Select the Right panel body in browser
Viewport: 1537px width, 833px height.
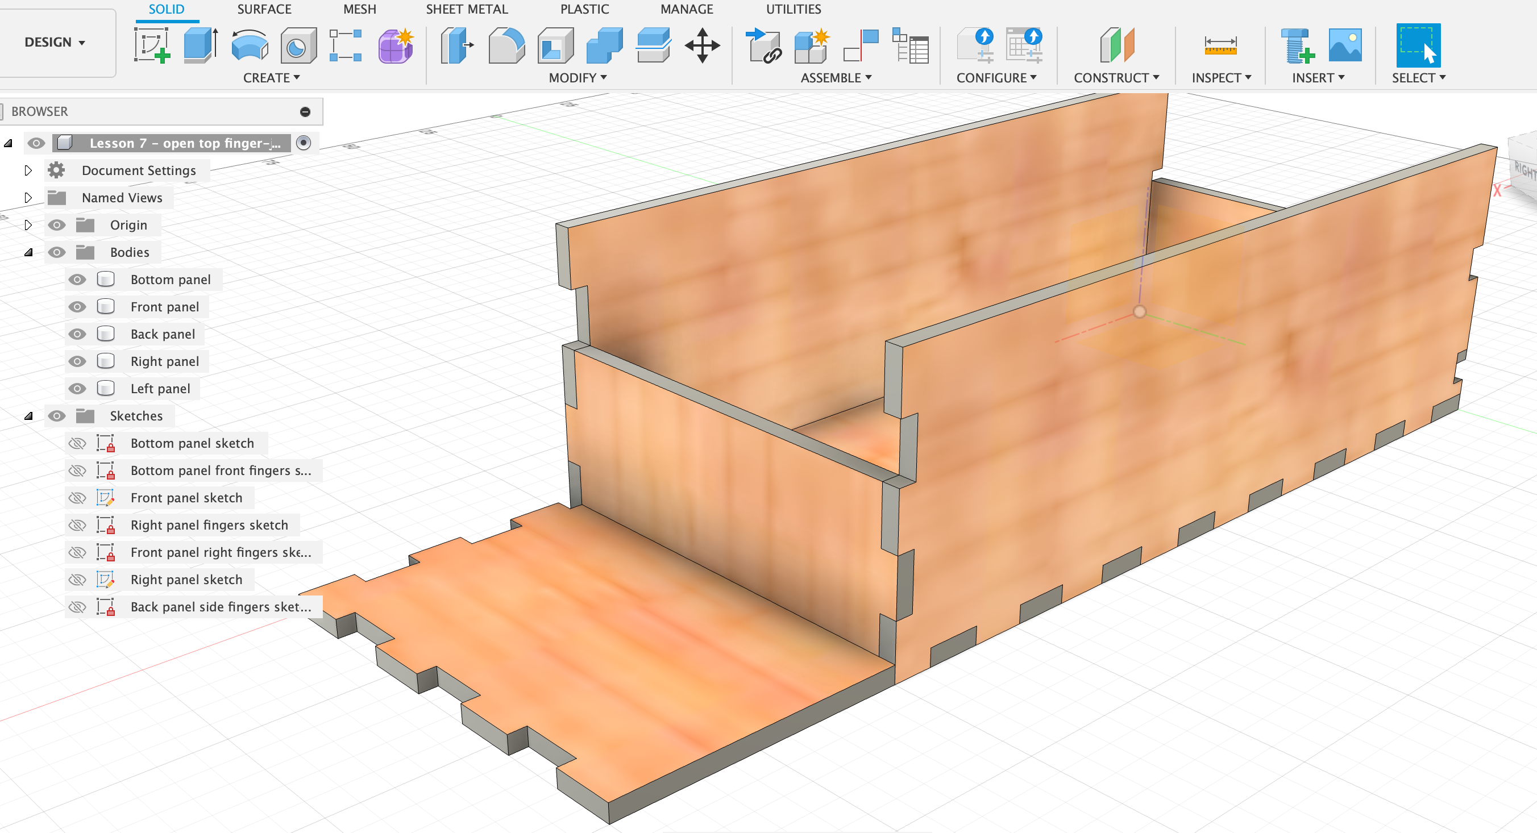(165, 361)
